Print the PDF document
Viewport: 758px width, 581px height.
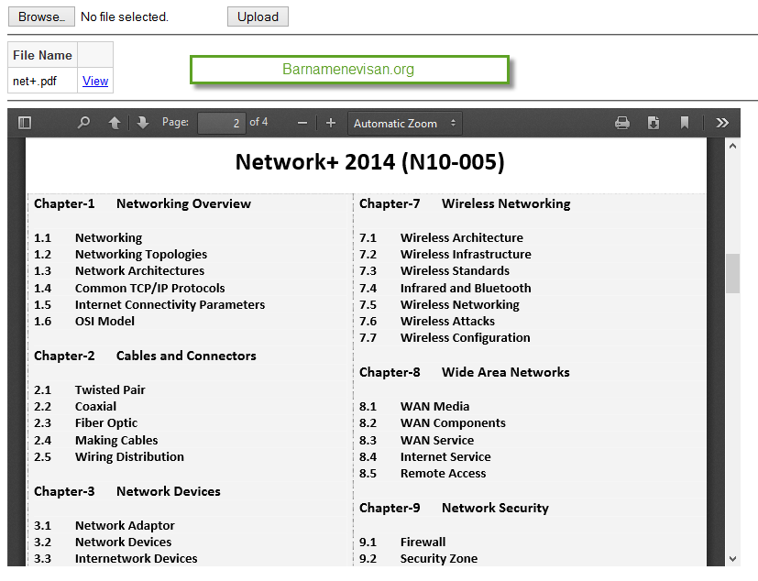click(x=622, y=123)
